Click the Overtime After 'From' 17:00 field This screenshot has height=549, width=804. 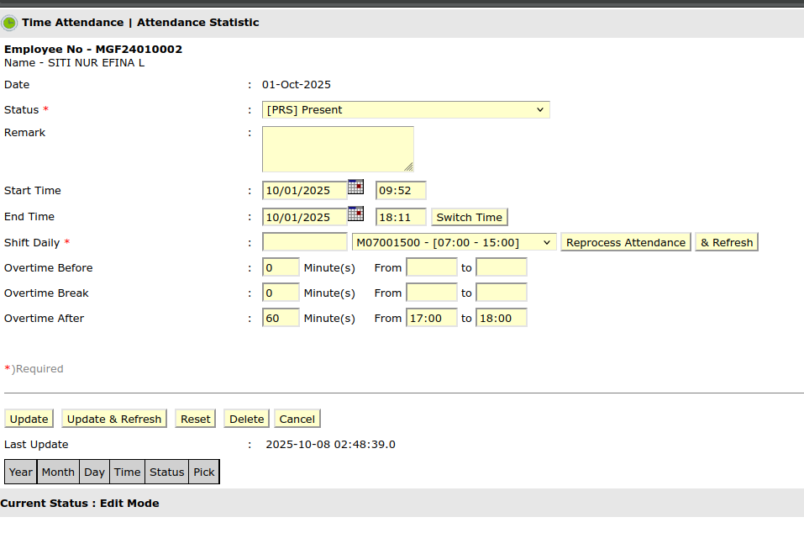[x=432, y=319]
